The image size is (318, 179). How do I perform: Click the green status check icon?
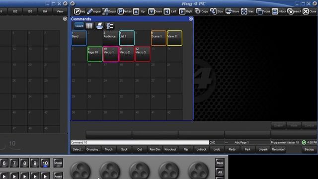(x=304, y=143)
